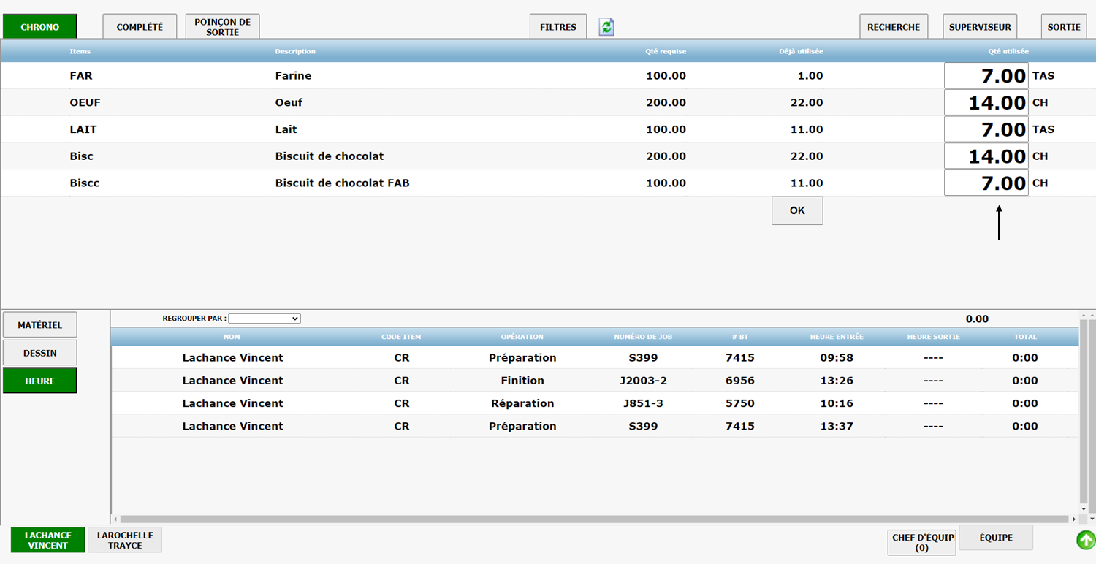Open the CHEF D'ÉQUIP (0) button

(x=922, y=542)
